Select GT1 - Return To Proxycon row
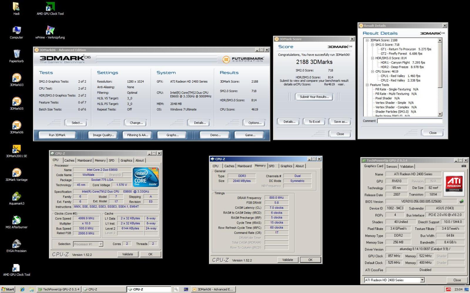The image size is (470, 293). point(406,49)
